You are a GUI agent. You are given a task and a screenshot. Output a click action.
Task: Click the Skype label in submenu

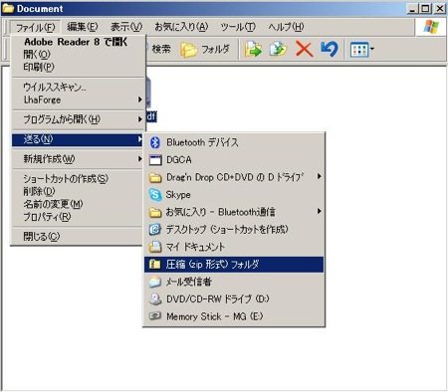[178, 195]
